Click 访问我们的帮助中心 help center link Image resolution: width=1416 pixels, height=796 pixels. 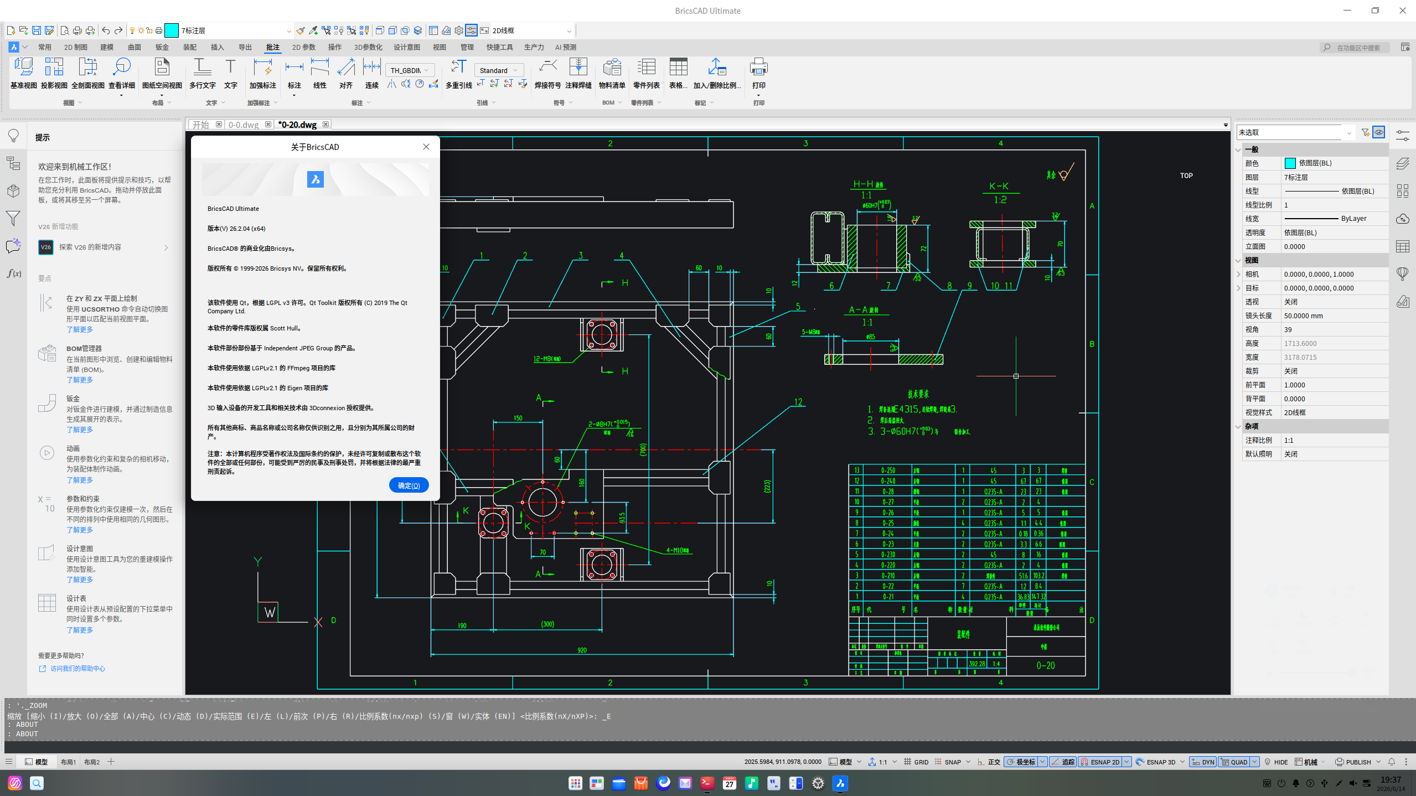tap(77, 668)
